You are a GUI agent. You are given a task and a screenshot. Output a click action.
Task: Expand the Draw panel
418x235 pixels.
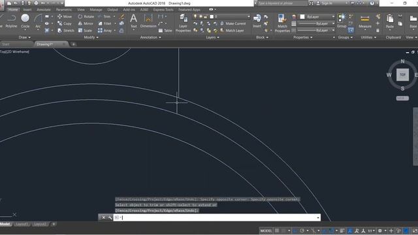pyautogui.click(x=25, y=37)
